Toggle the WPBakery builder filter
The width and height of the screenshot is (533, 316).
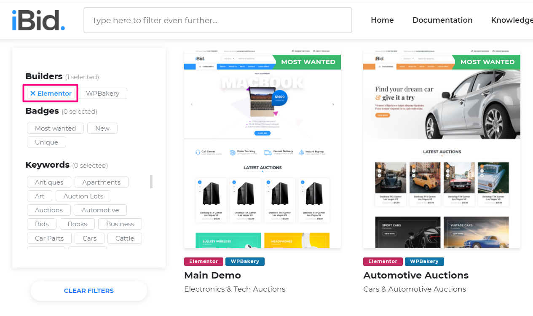(102, 94)
